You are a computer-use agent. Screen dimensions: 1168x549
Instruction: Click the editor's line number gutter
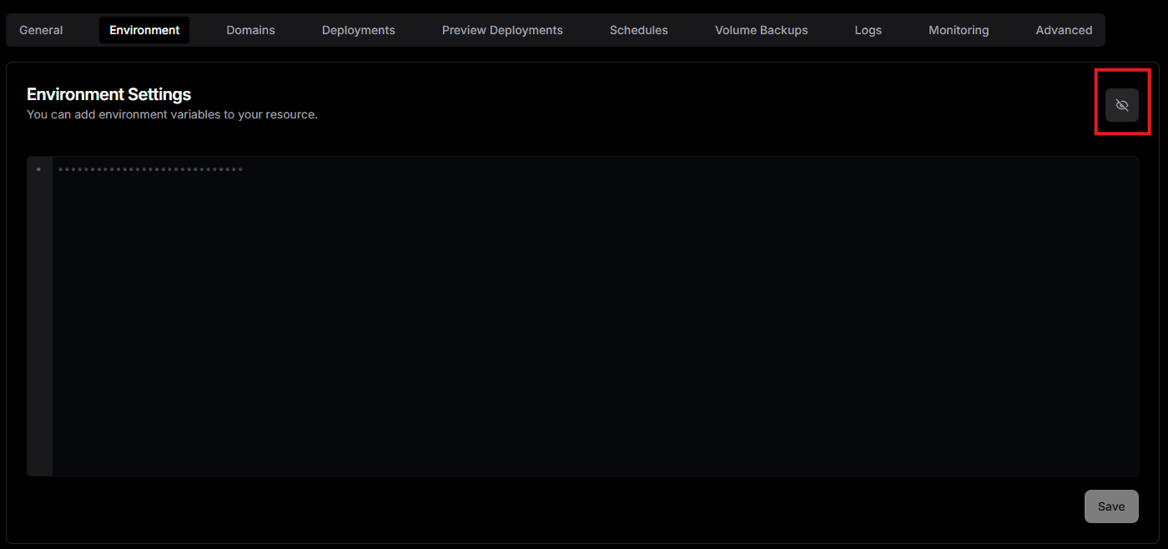tap(39, 317)
